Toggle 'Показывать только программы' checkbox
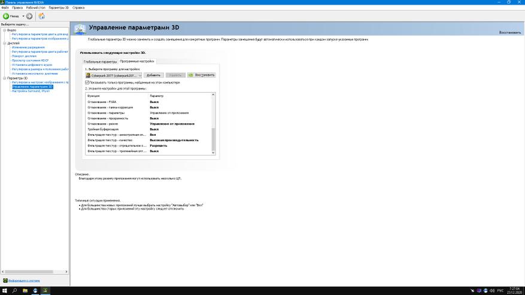 click(87, 82)
